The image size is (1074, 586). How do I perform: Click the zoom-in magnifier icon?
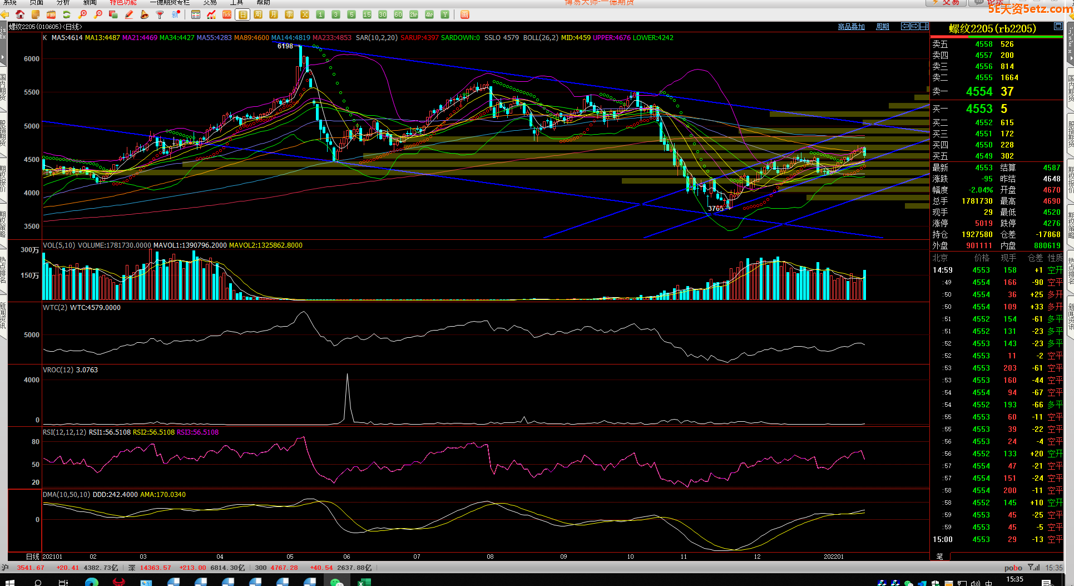pyautogui.click(x=82, y=14)
